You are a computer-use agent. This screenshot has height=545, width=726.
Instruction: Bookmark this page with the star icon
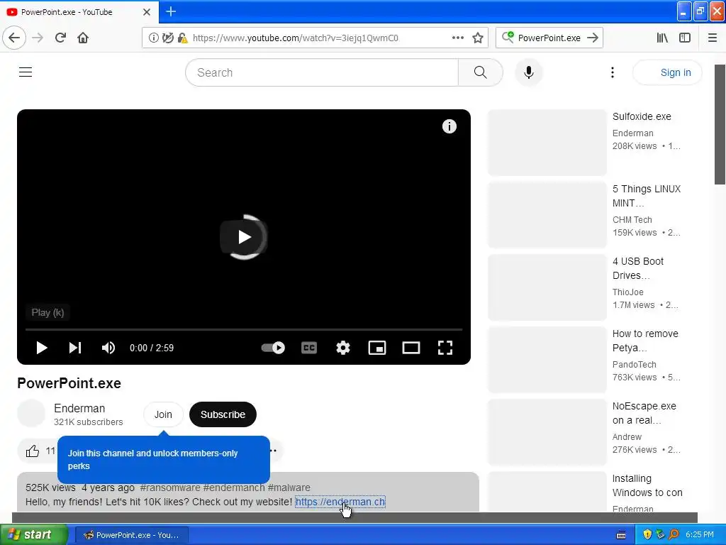478,38
